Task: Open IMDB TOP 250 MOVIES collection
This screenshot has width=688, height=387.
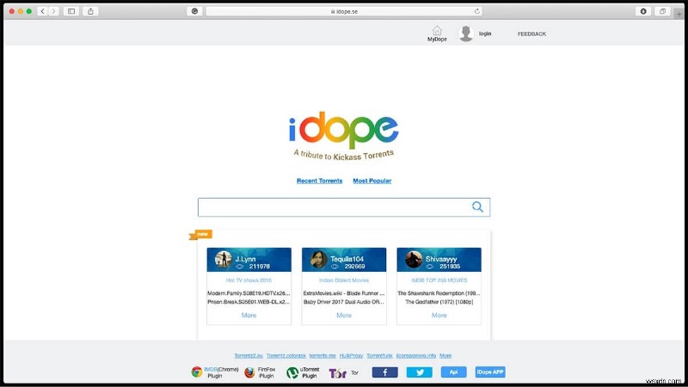Action: click(x=439, y=280)
